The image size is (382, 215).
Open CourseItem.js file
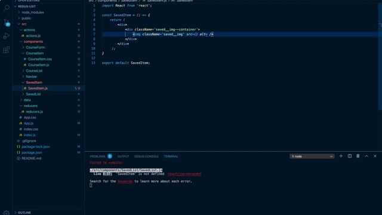pyautogui.click(x=38, y=65)
